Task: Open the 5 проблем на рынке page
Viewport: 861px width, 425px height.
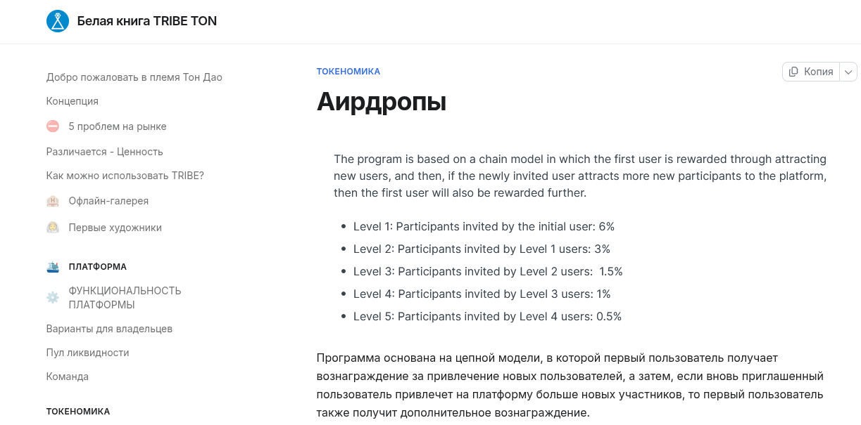Action: pos(118,126)
